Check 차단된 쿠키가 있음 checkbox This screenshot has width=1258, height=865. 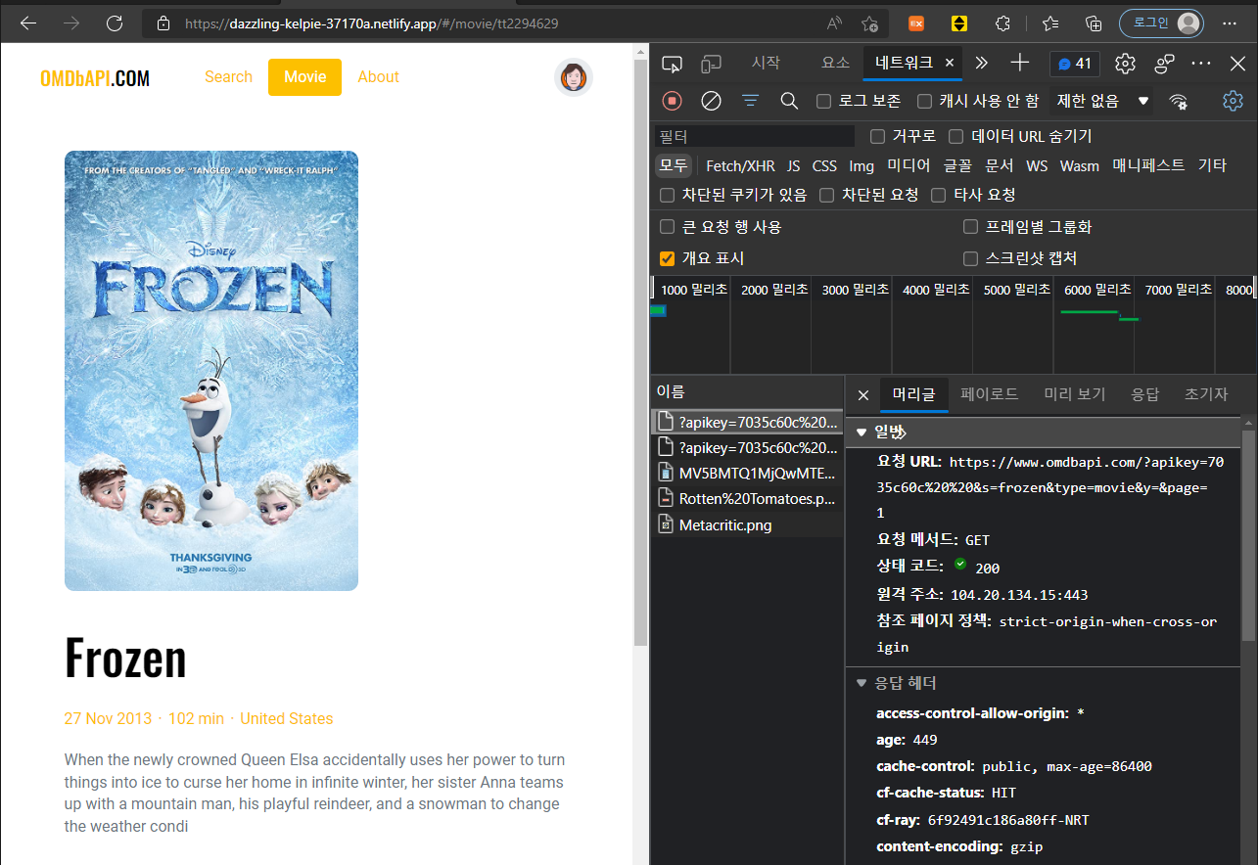click(x=668, y=195)
